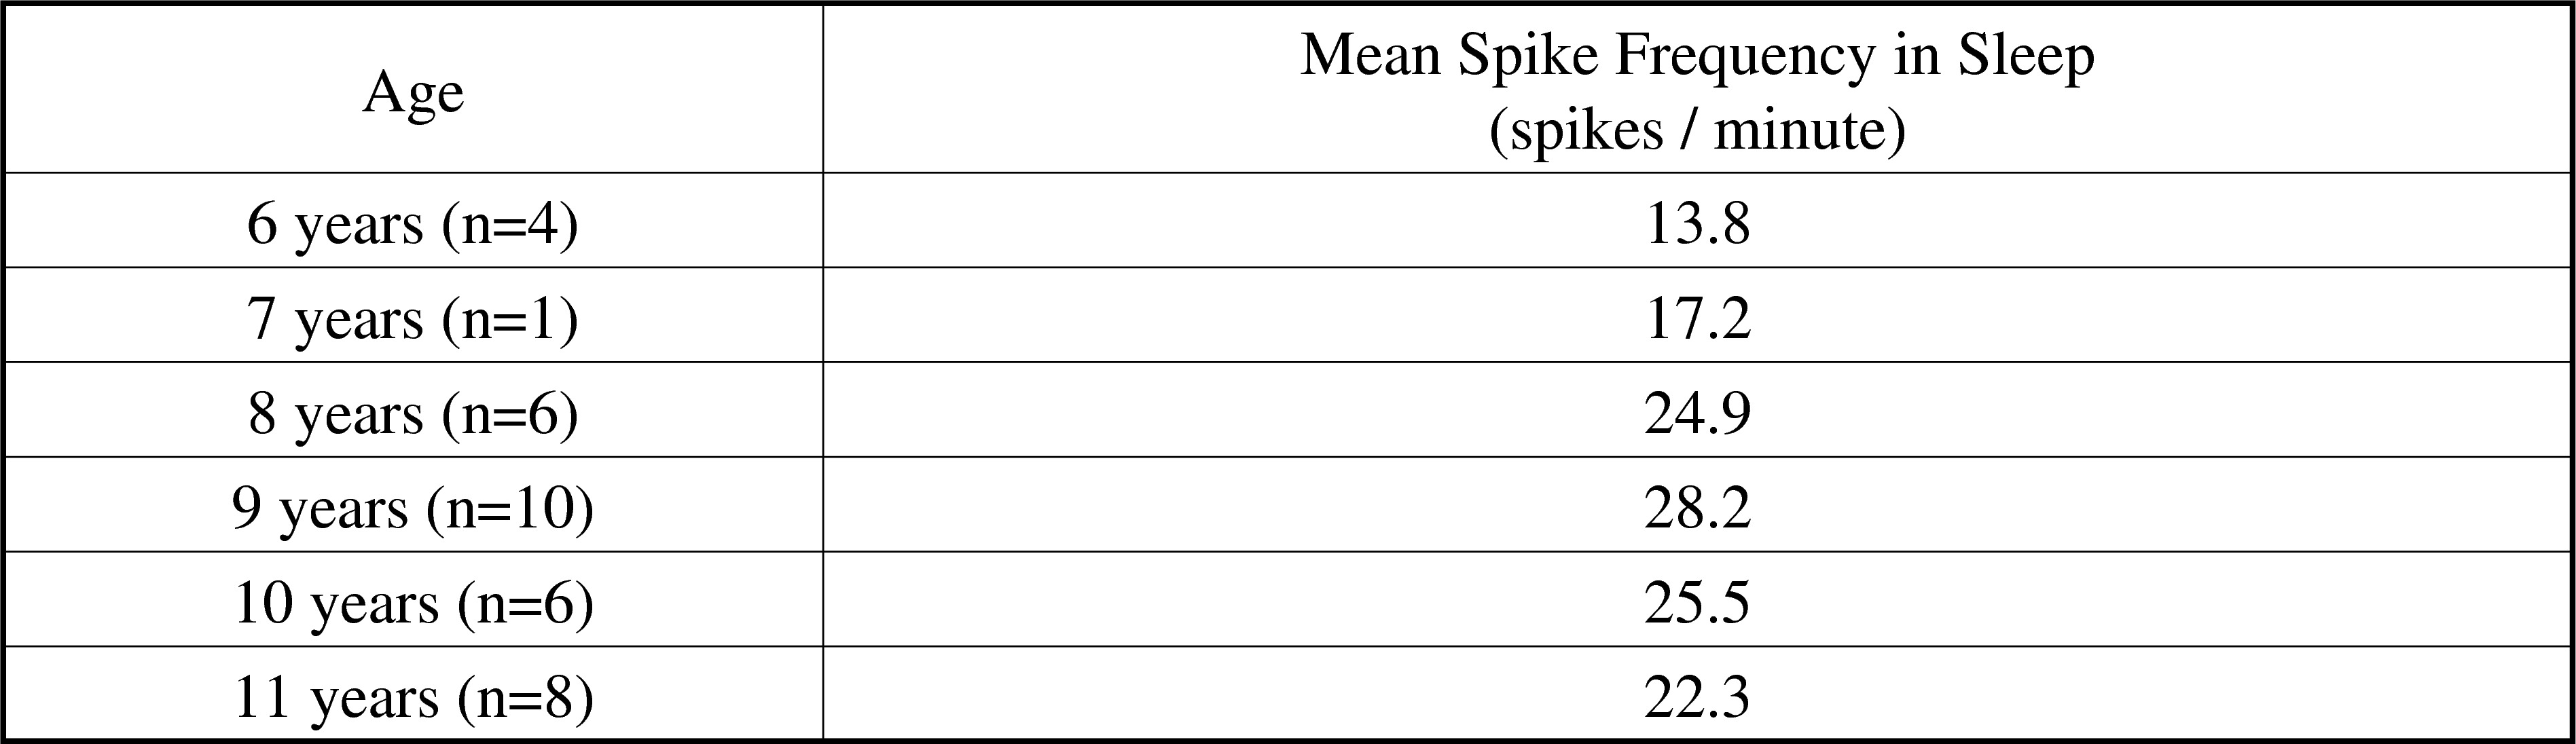Select the 8 years age label

335,415
